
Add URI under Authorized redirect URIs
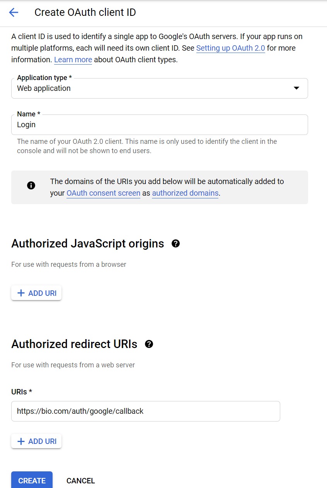coord(36,441)
